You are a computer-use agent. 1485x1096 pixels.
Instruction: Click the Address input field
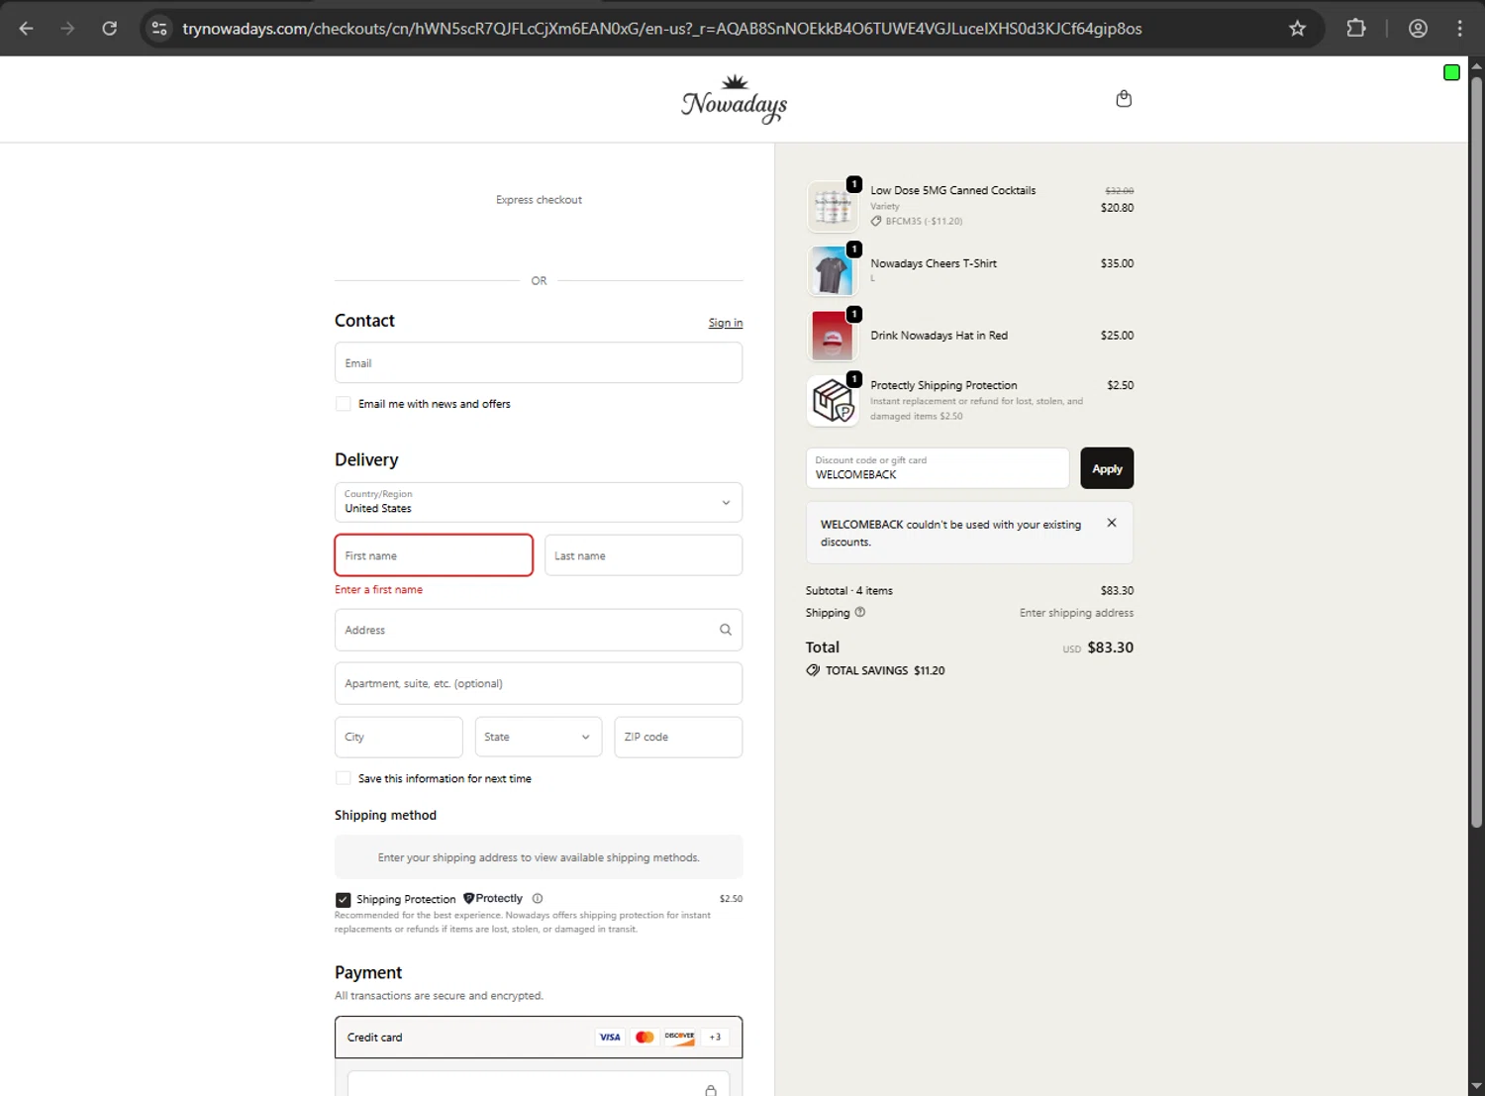tap(539, 630)
